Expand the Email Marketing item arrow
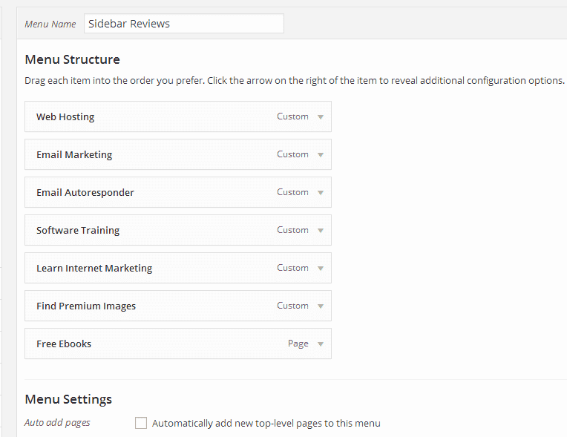The width and height of the screenshot is (567, 437). click(x=321, y=155)
